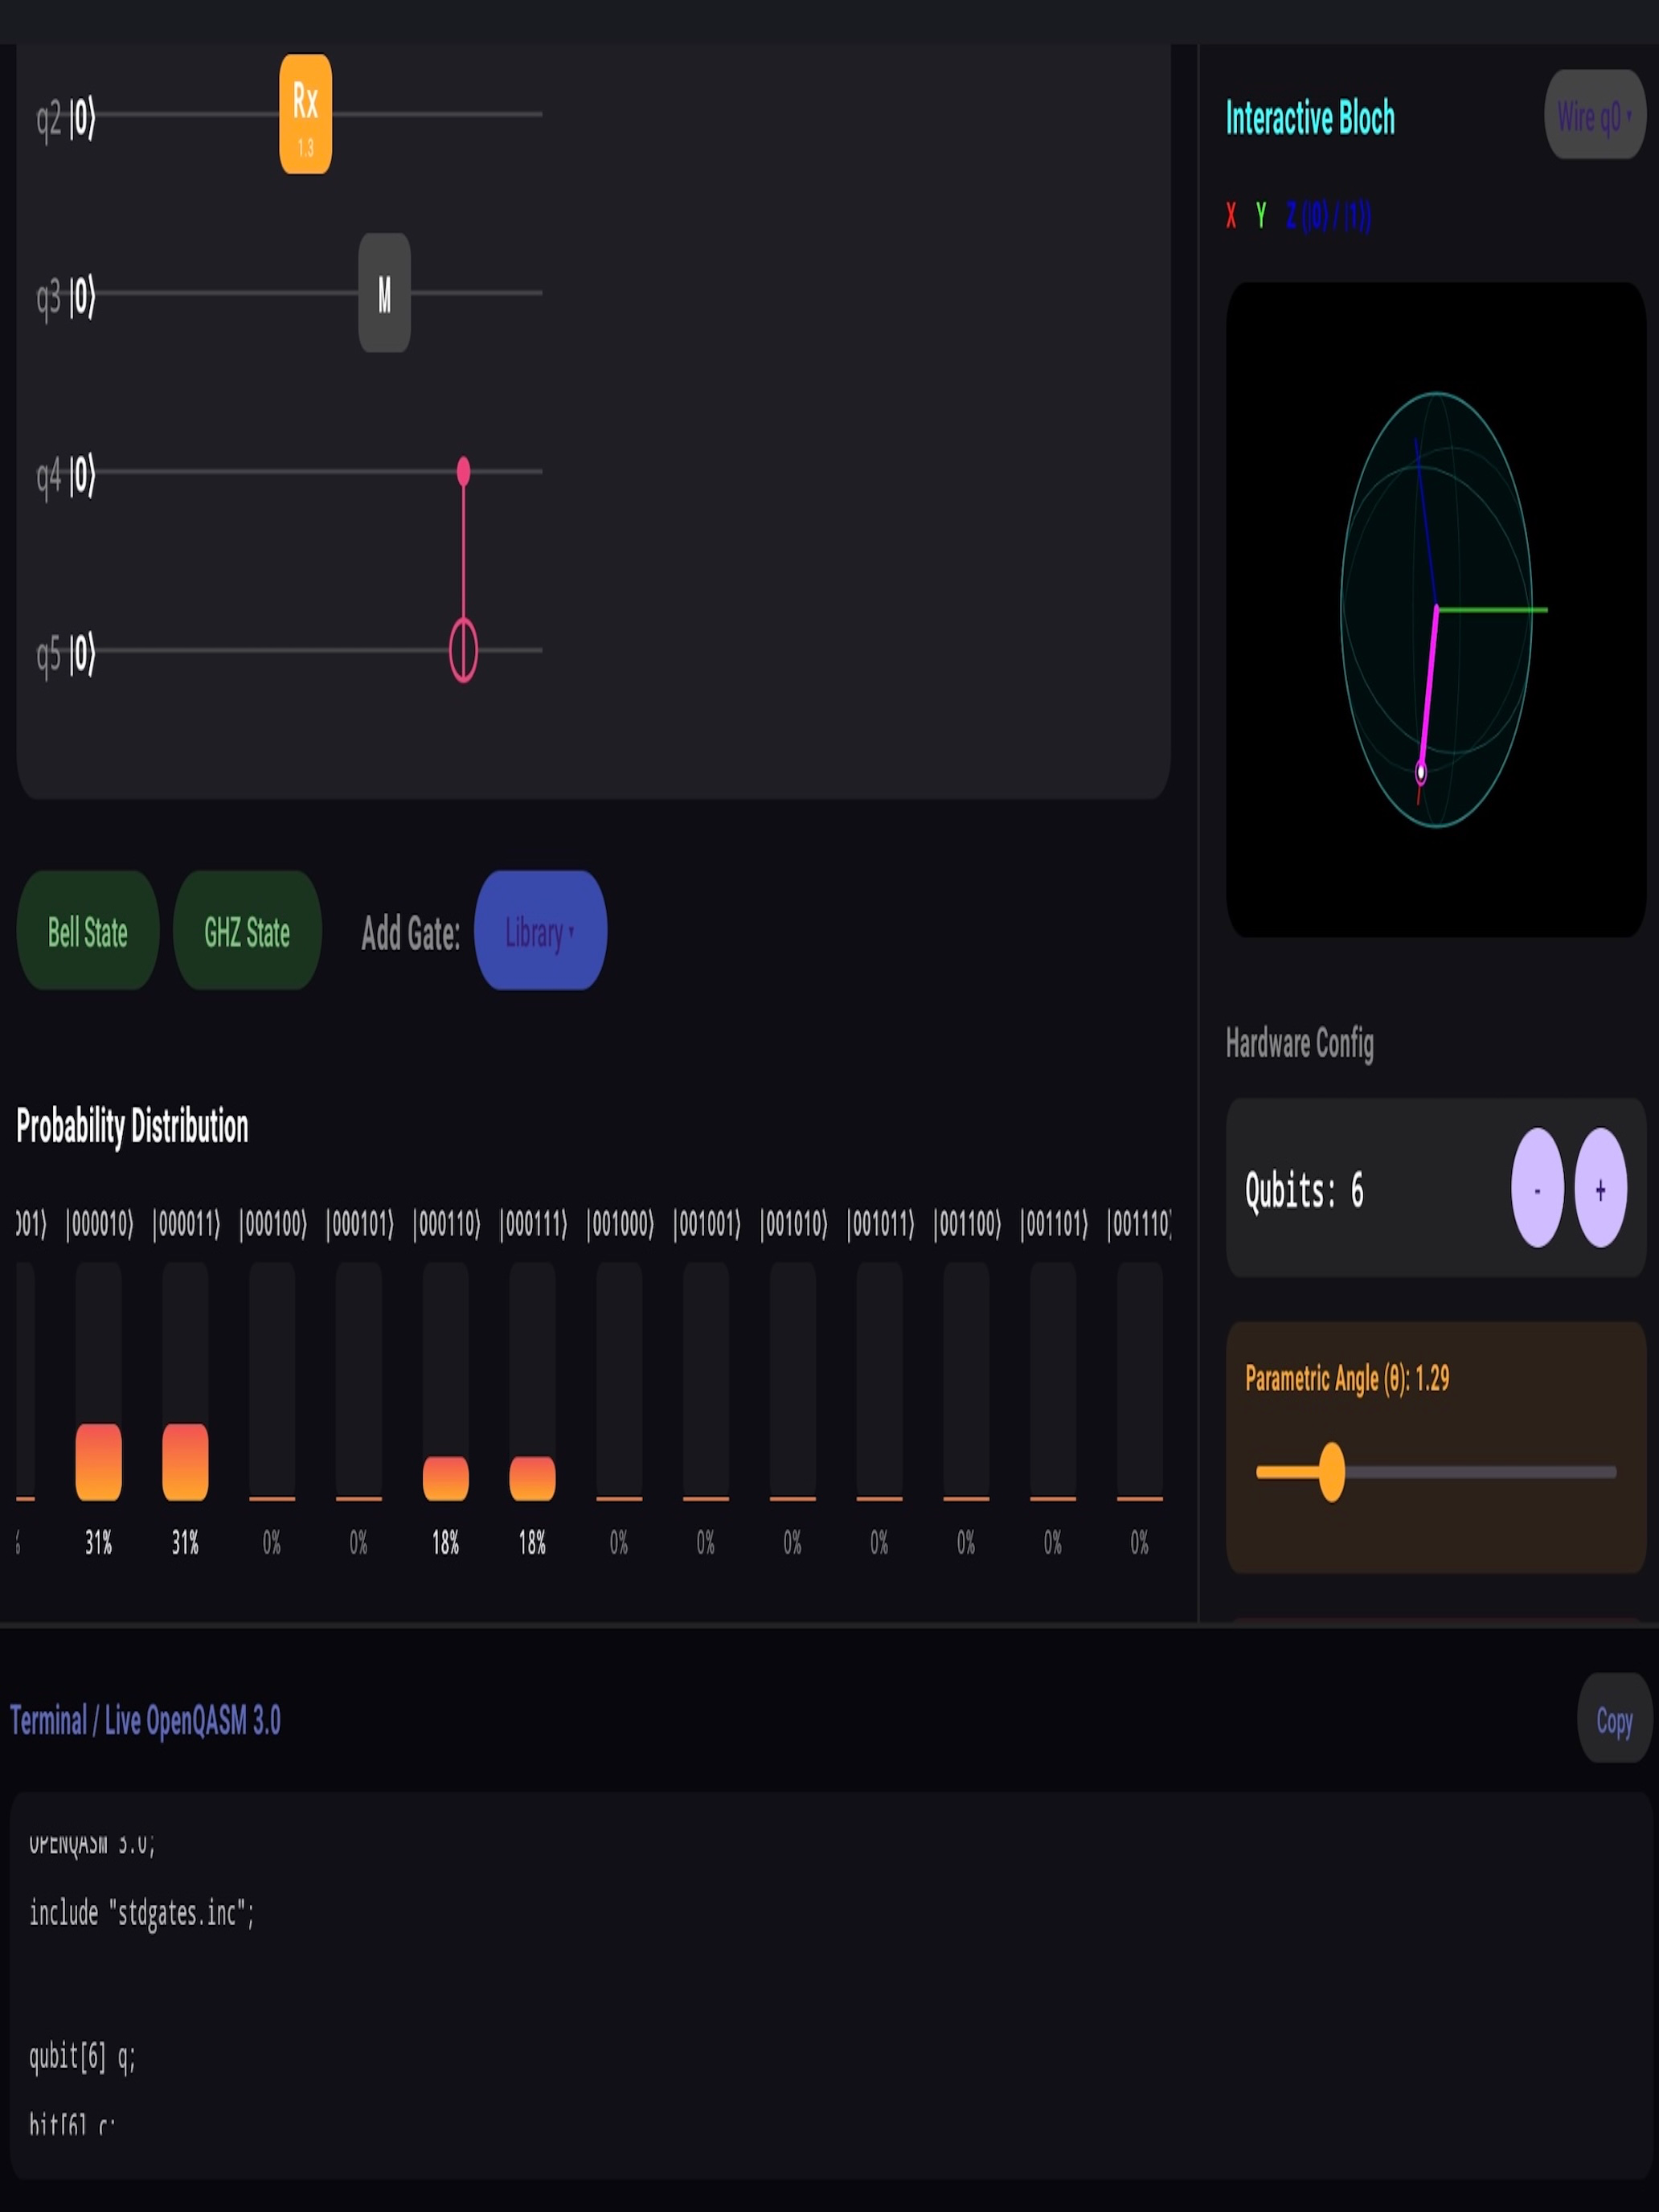
Task: Open the Library gate dropdown
Action: pyautogui.click(x=540, y=931)
